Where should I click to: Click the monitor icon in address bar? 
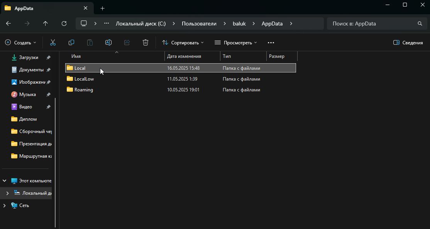84,24
